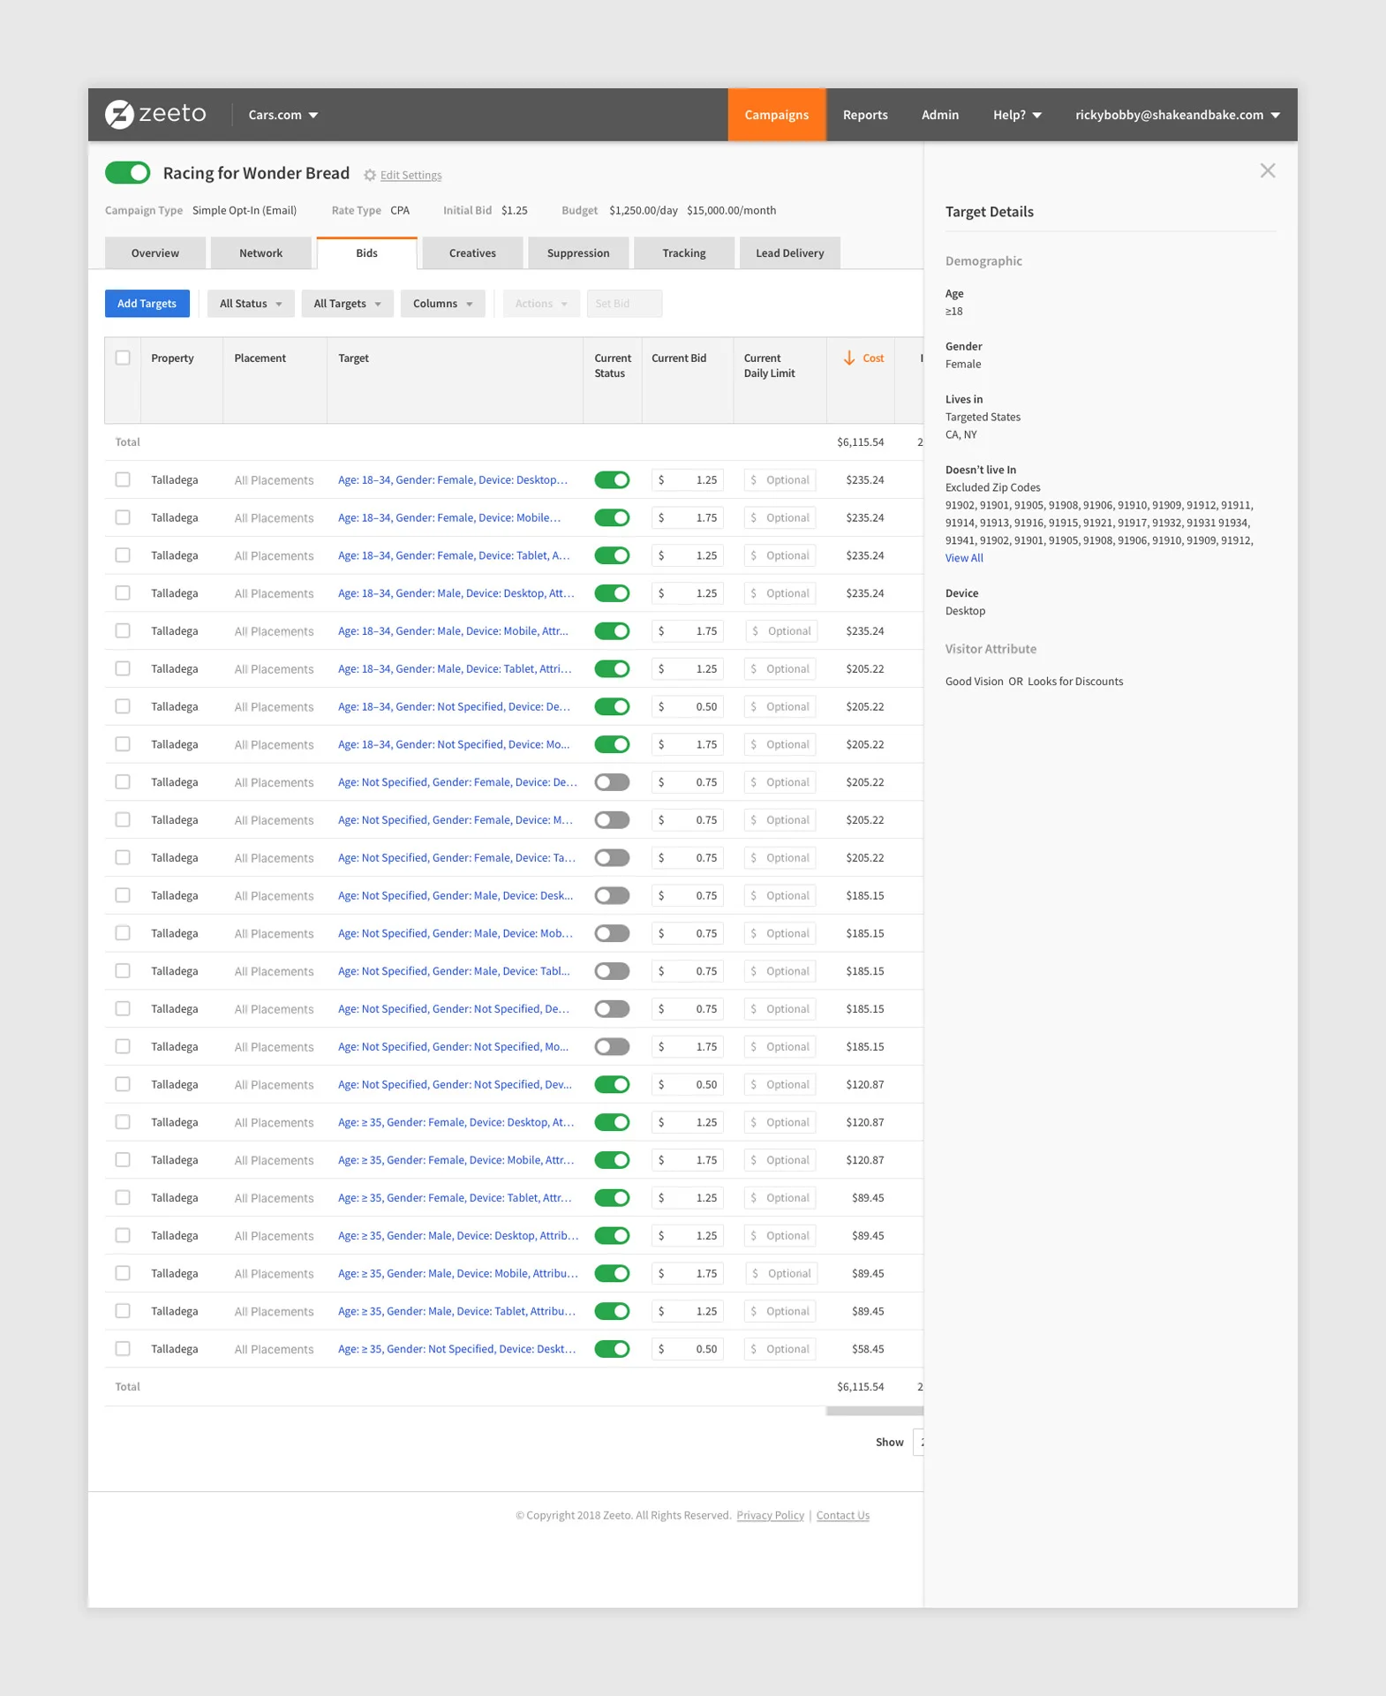The height and width of the screenshot is (1696, 1386).
Task: Switch to the Overview tab
Action: coord(155,253)
